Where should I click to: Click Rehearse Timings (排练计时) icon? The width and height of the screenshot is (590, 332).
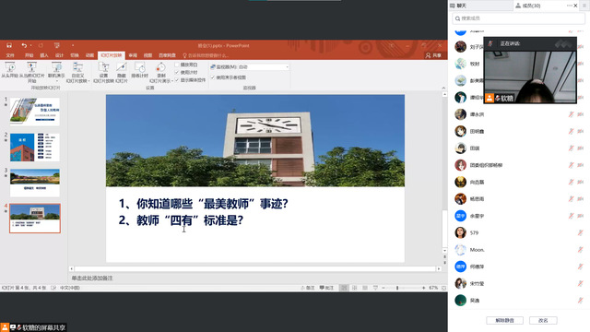[139, 67]
